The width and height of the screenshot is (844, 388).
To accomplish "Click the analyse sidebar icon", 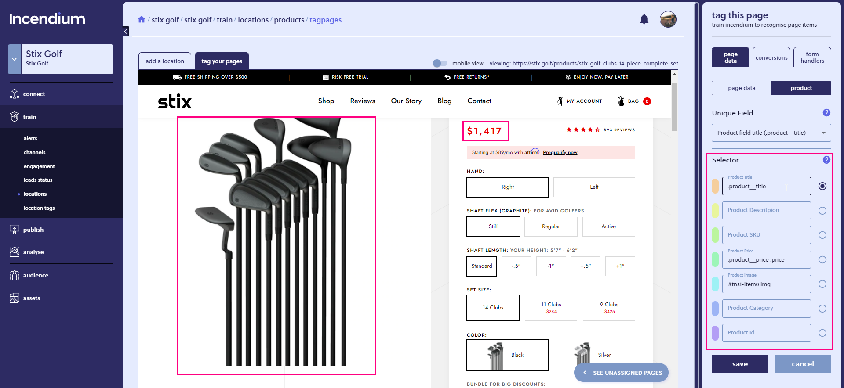I will (15, 252).
